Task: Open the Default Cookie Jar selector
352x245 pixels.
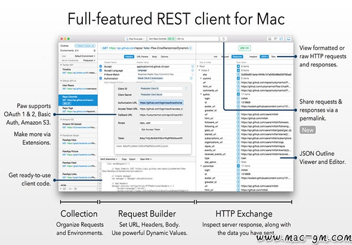Action: [85, 46]
